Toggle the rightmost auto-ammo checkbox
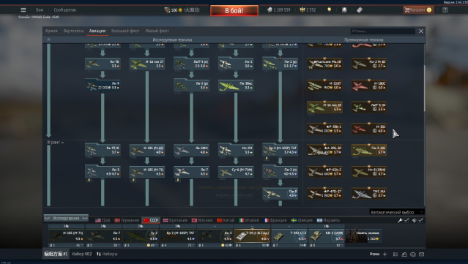This screenshot has width=468, height=264. pyautogui.click(x=420, y=220)
